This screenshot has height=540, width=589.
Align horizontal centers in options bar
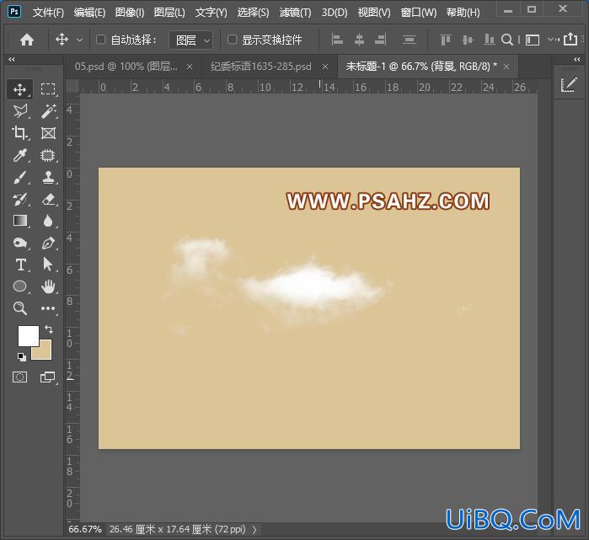click(x=359, y=40)
